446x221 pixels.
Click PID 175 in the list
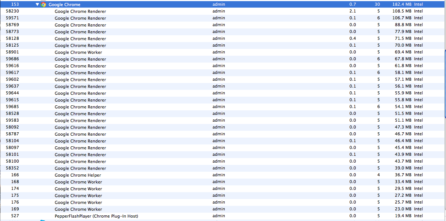pos(15,195)
